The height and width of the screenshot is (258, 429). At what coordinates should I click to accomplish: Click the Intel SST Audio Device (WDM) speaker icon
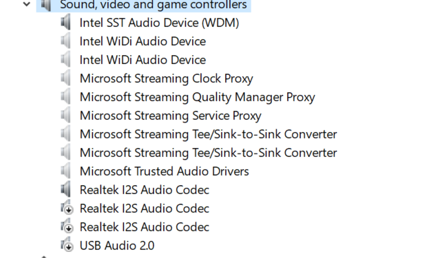(x=65, y=23)
